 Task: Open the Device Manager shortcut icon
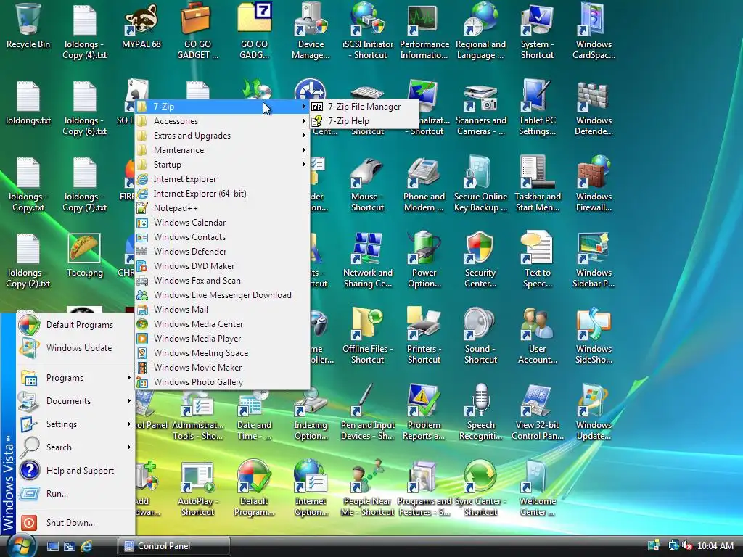311,31
